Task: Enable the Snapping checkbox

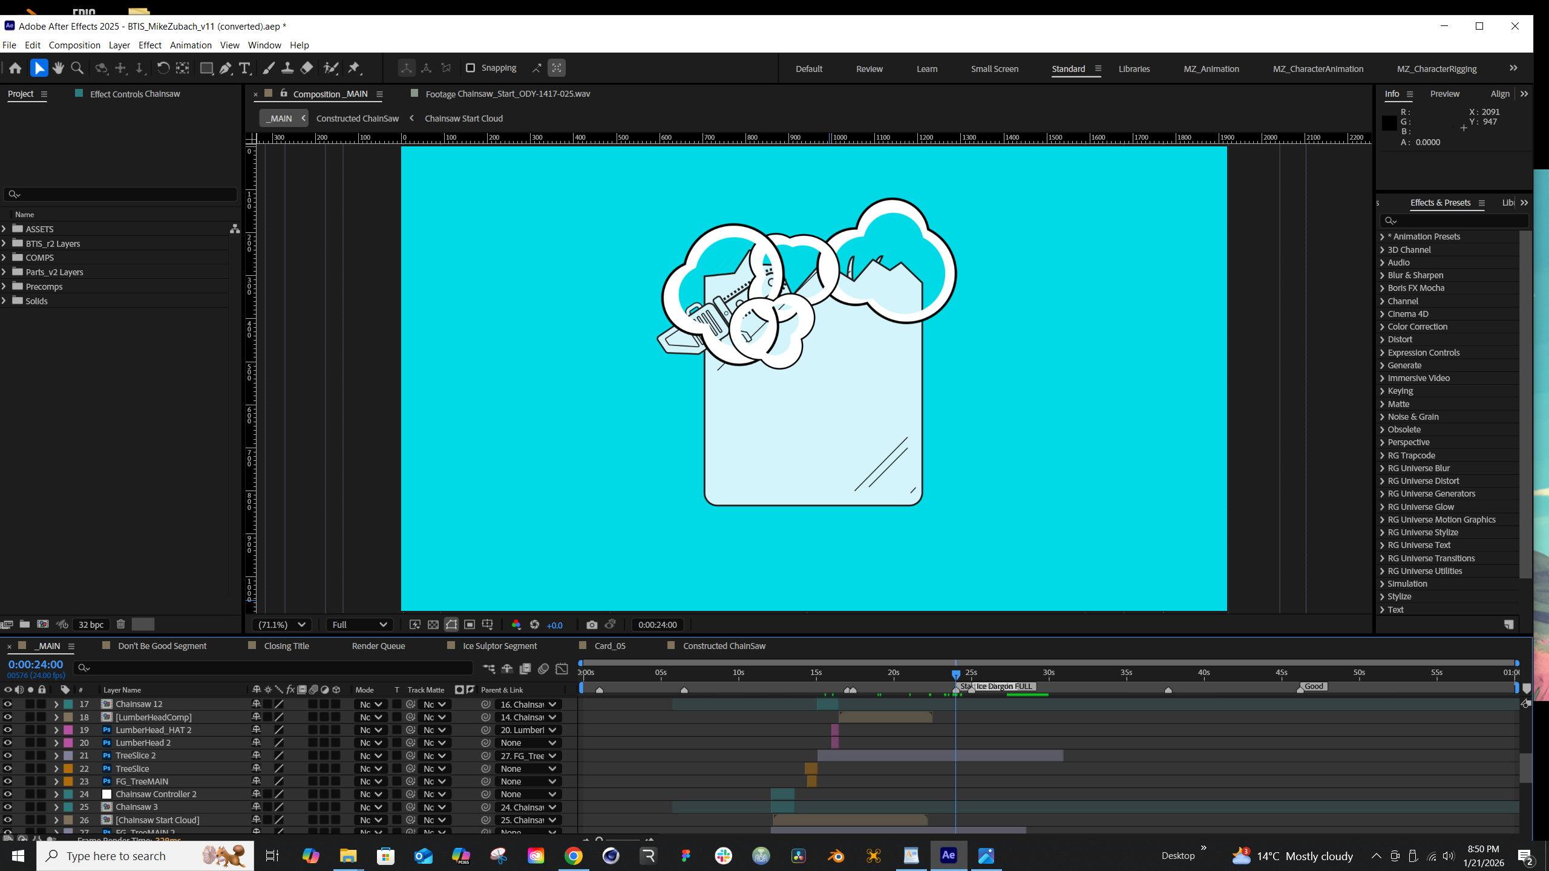Action: 470,68
